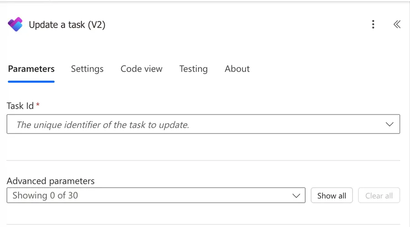Go to the Testing tab
This screenshot has width=410, height=227.
click(x=193, y=69)
